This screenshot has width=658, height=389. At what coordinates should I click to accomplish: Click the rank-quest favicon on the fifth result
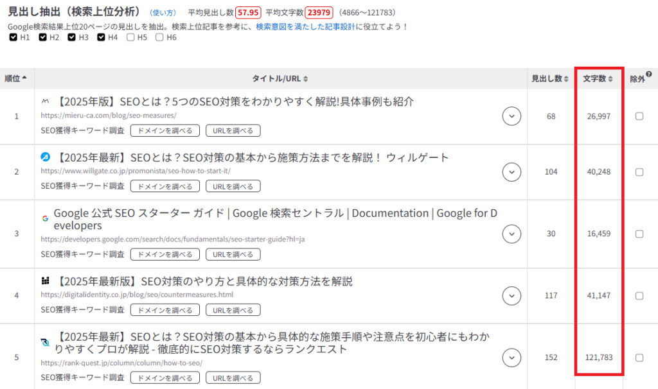pos(44,343)
